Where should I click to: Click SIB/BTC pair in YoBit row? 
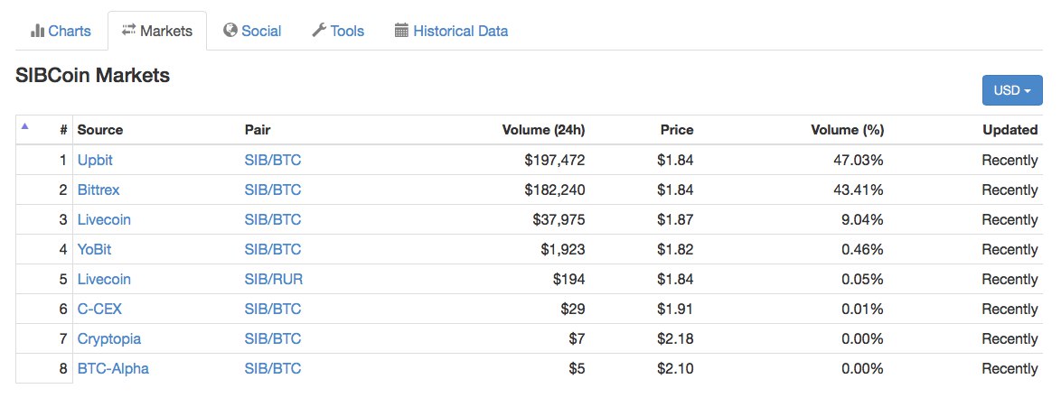pyautogui.click(x=273, y=249)
